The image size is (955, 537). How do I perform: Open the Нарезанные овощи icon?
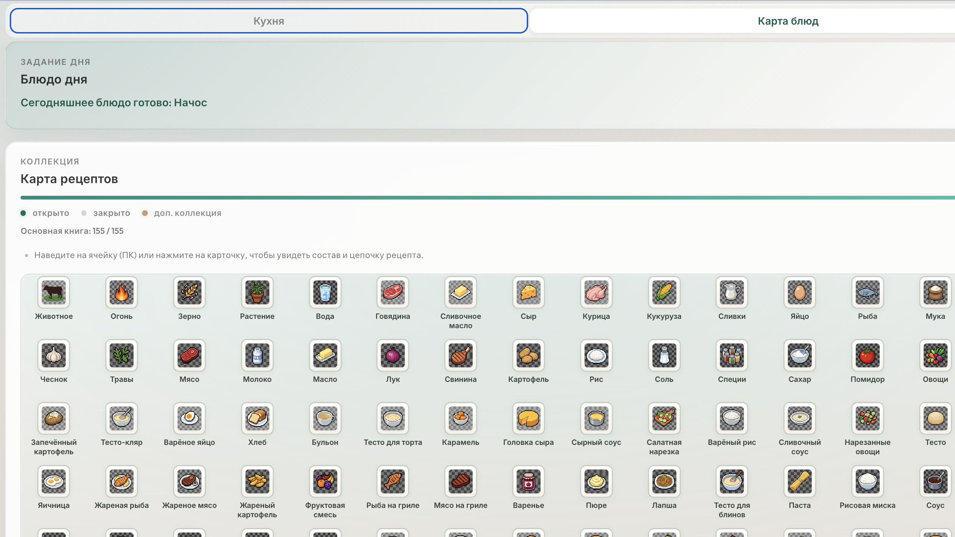868,418
